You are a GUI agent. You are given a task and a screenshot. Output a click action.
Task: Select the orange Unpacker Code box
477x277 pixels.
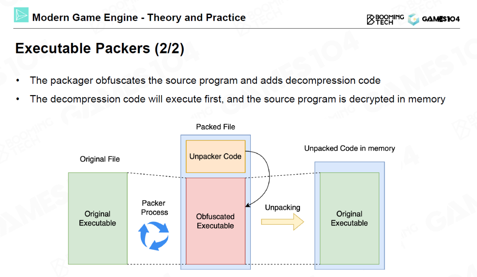coord(215,157)
